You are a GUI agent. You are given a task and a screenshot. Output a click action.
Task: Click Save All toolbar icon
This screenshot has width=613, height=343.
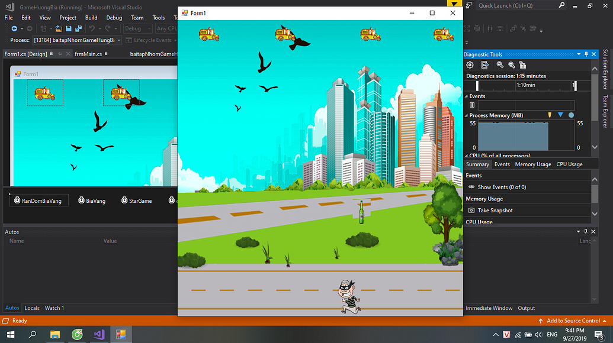tap(78, 28)
